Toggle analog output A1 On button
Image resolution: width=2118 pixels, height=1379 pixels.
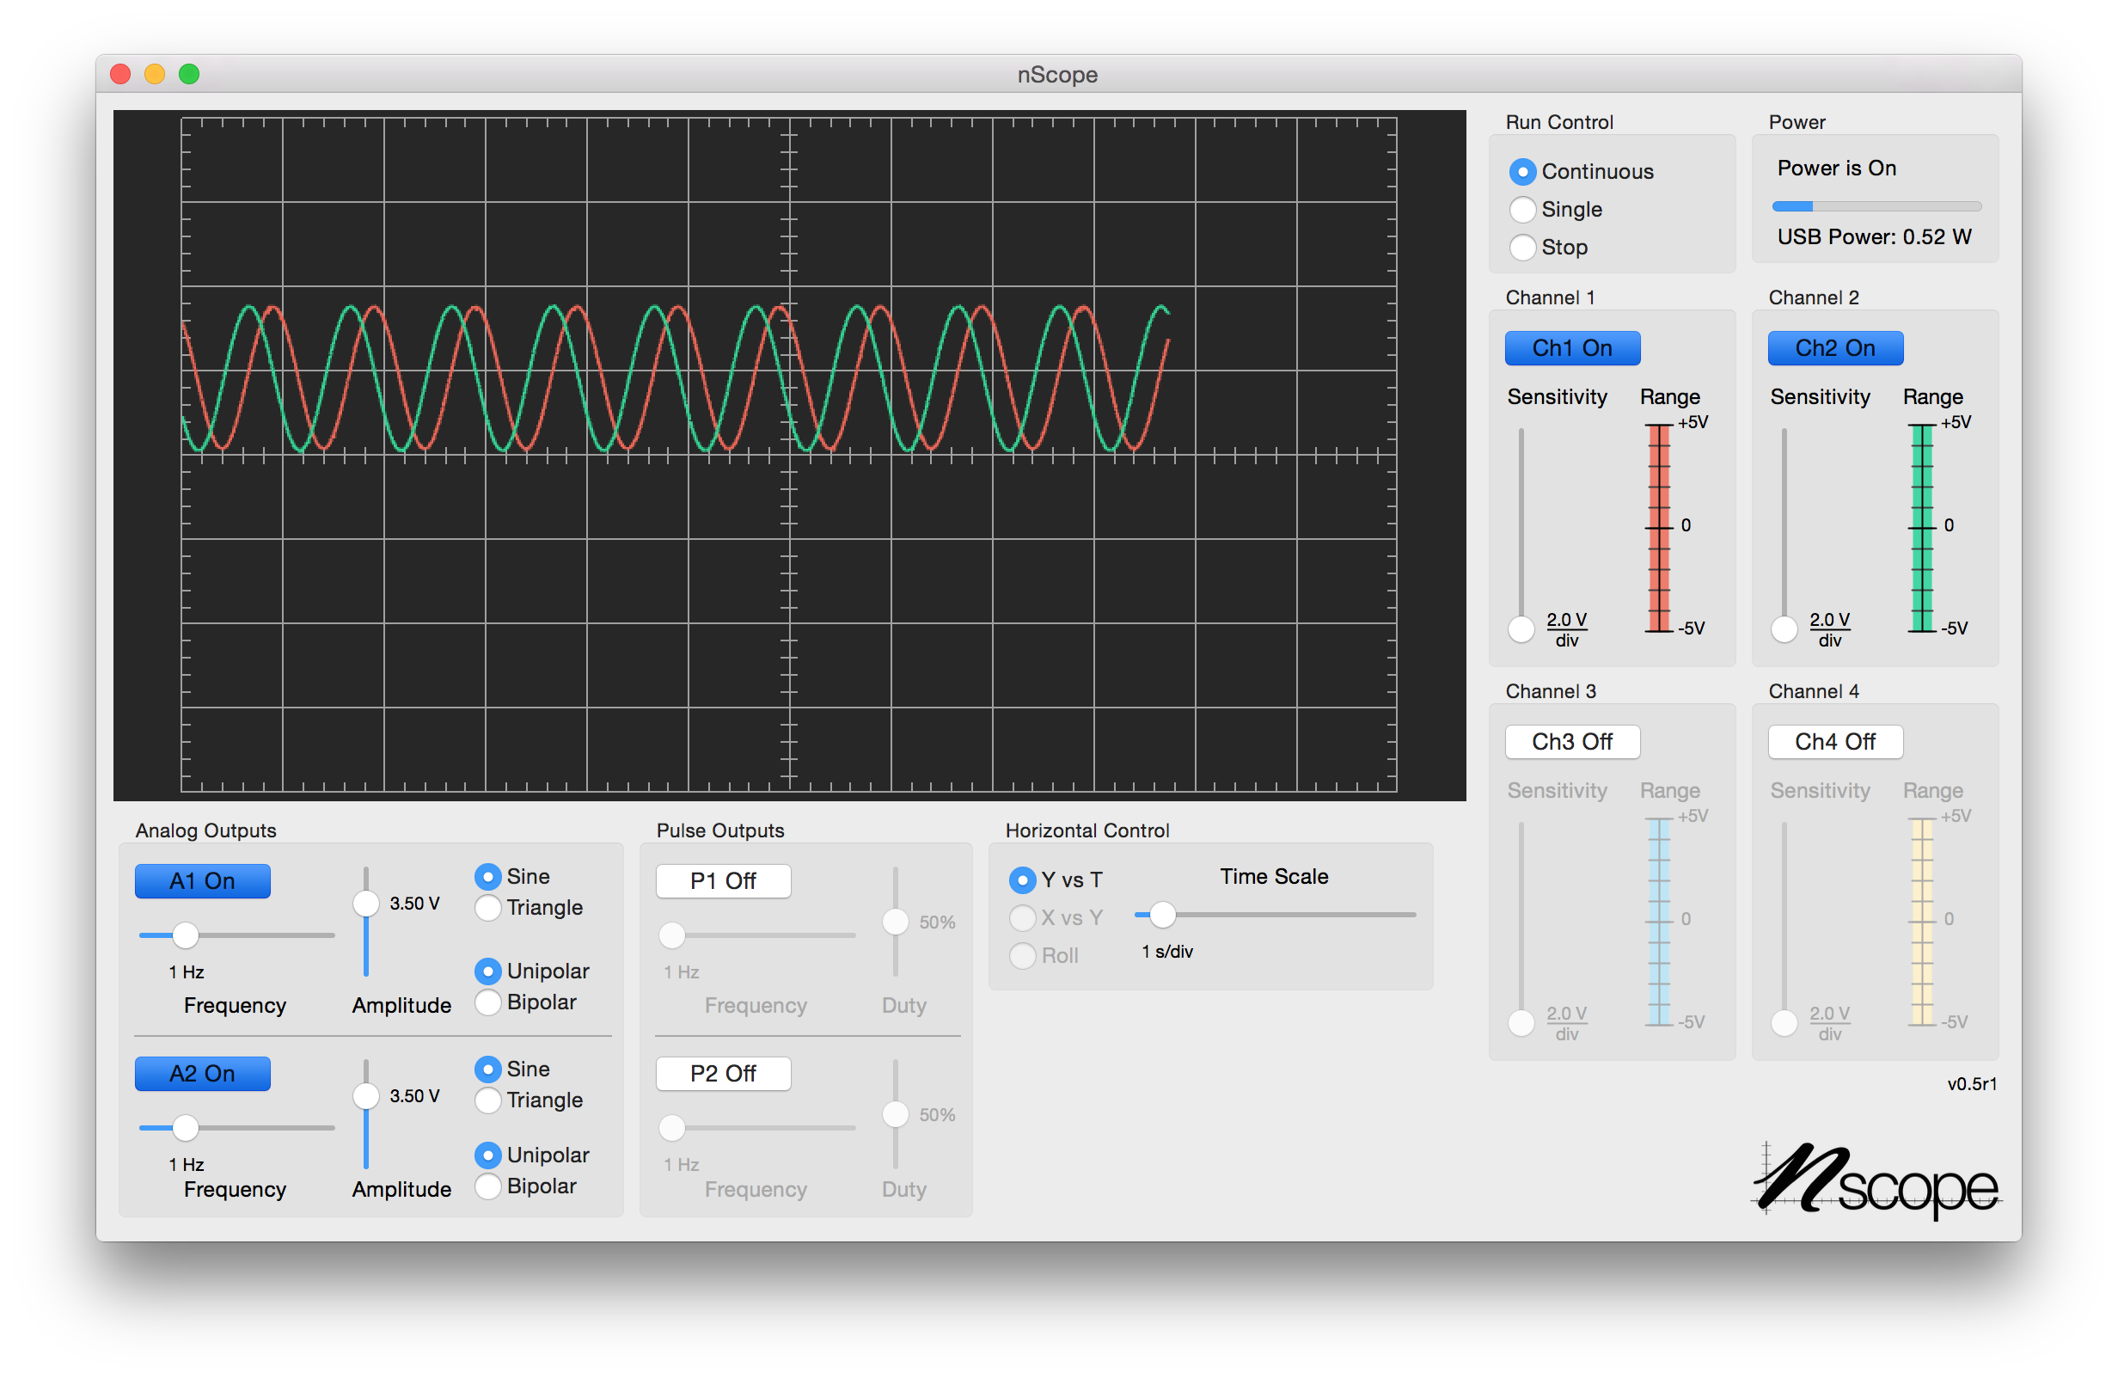point(203,881)
